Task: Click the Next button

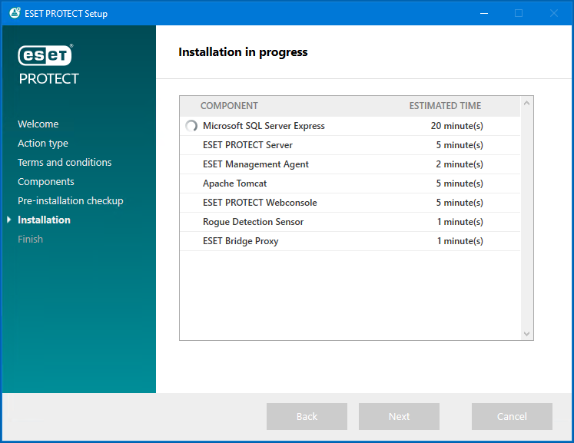Action: pos(399,416)
